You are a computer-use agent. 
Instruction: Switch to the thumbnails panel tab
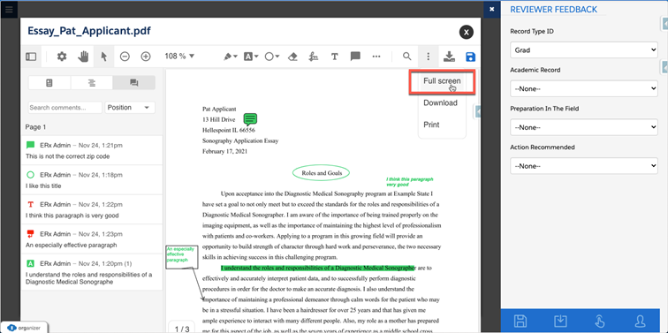(49, 83)
